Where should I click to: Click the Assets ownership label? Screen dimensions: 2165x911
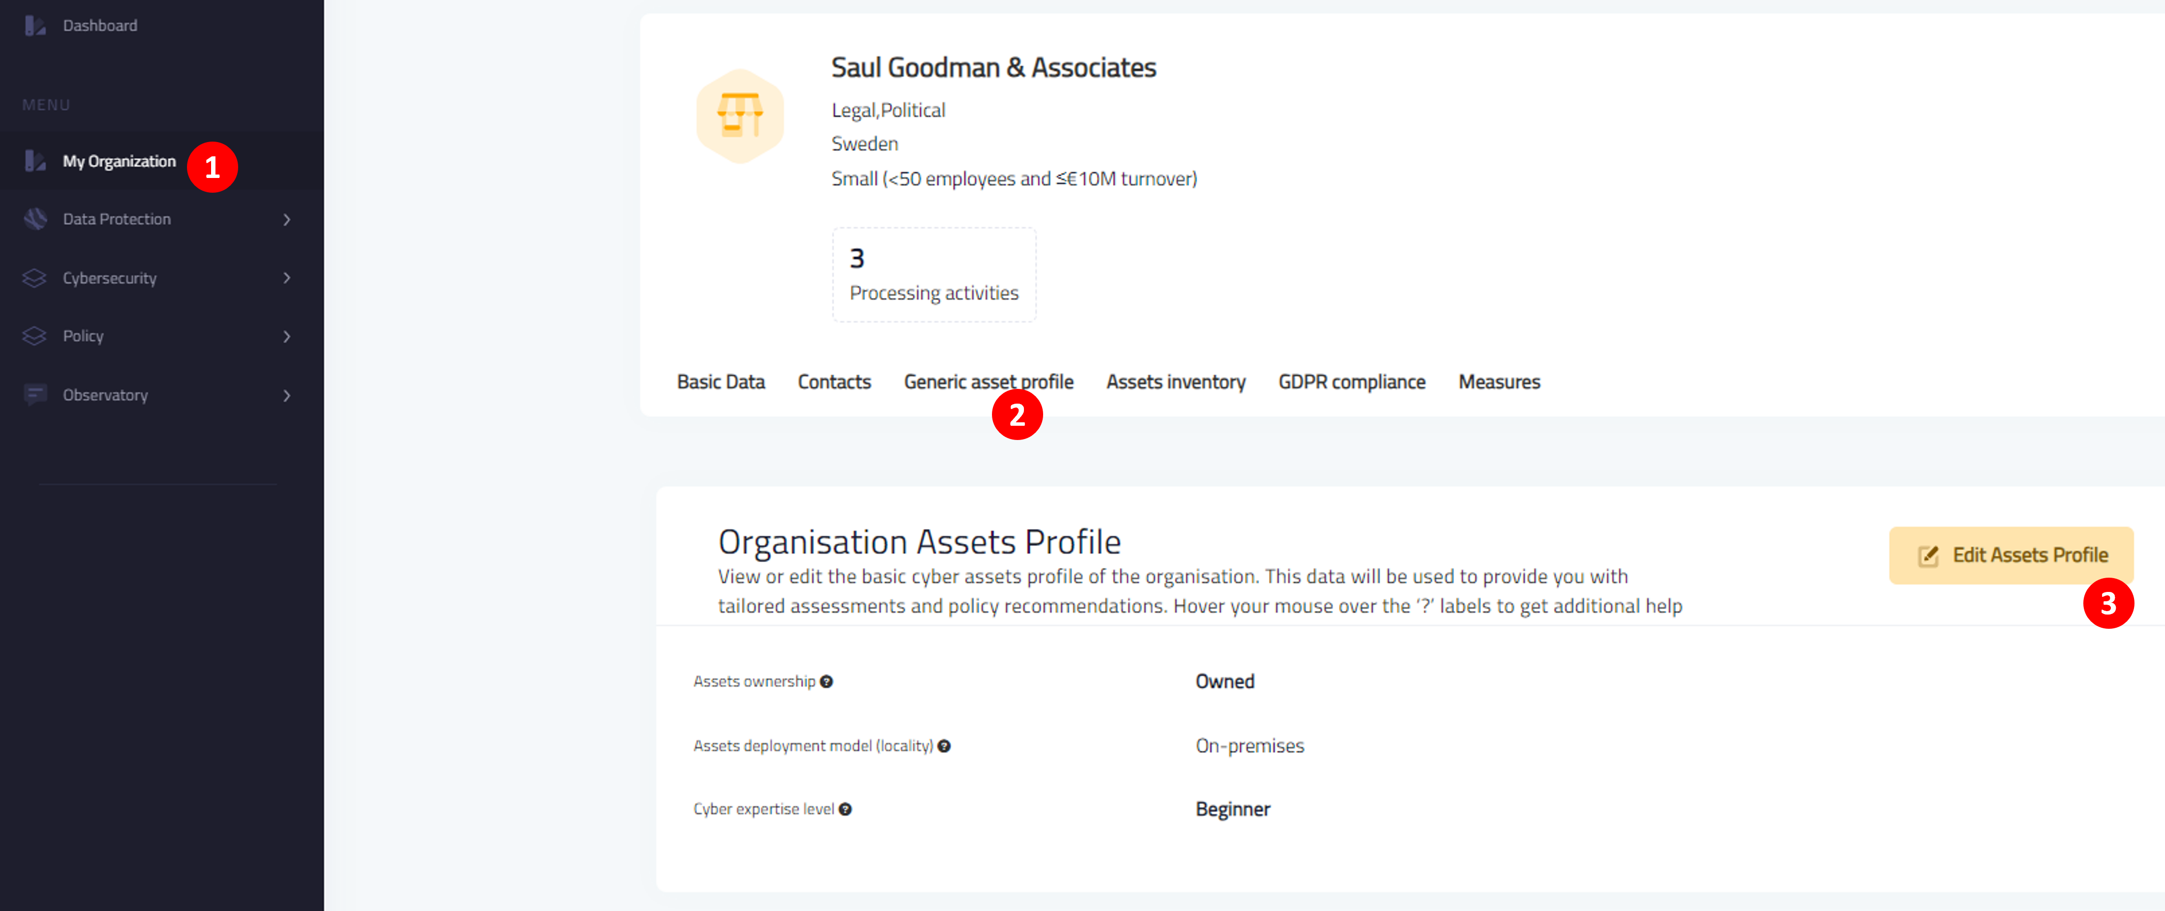[754, 682]
